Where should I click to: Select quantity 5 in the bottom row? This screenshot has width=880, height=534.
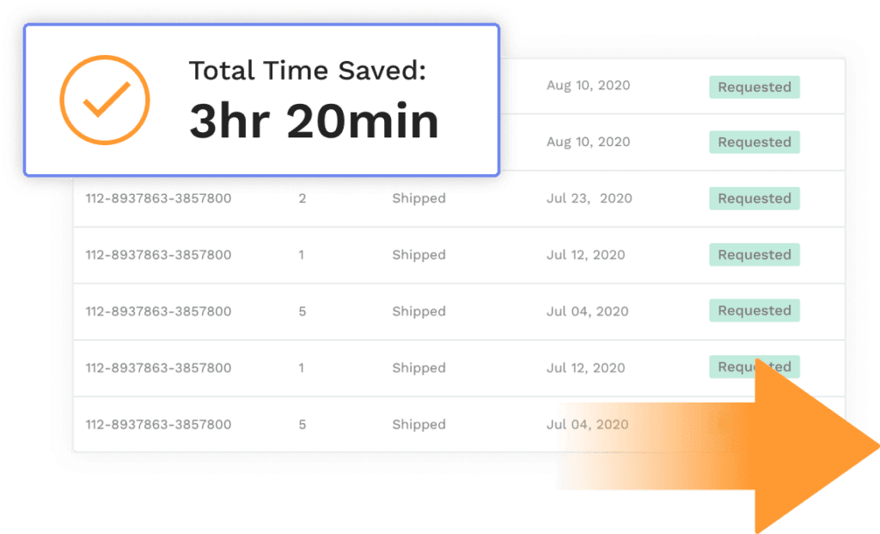(302, 424)
